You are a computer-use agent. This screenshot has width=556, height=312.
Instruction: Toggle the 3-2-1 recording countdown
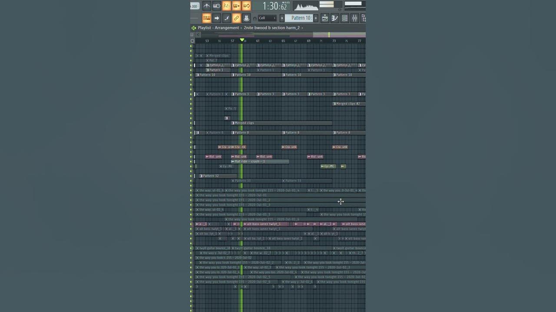coord(226,6)
